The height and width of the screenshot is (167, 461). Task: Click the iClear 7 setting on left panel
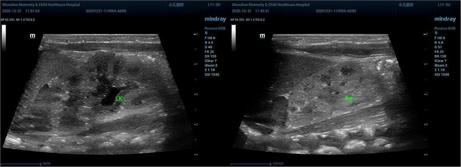click(211, 61)
